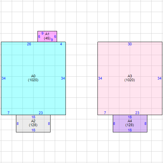Click the A0 (1020) area label
The height and width of the screenshot is (163, 163).
[33, 78]
